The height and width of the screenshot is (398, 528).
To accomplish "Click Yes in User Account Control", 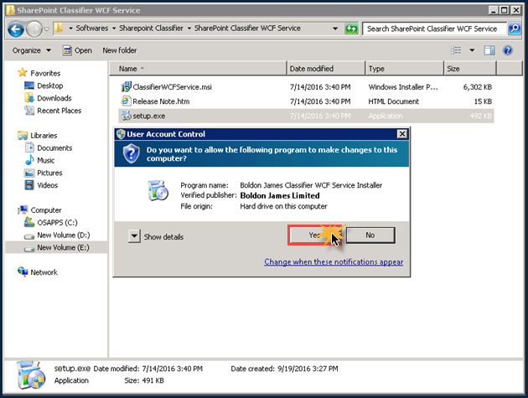I will tap(315, 235).
